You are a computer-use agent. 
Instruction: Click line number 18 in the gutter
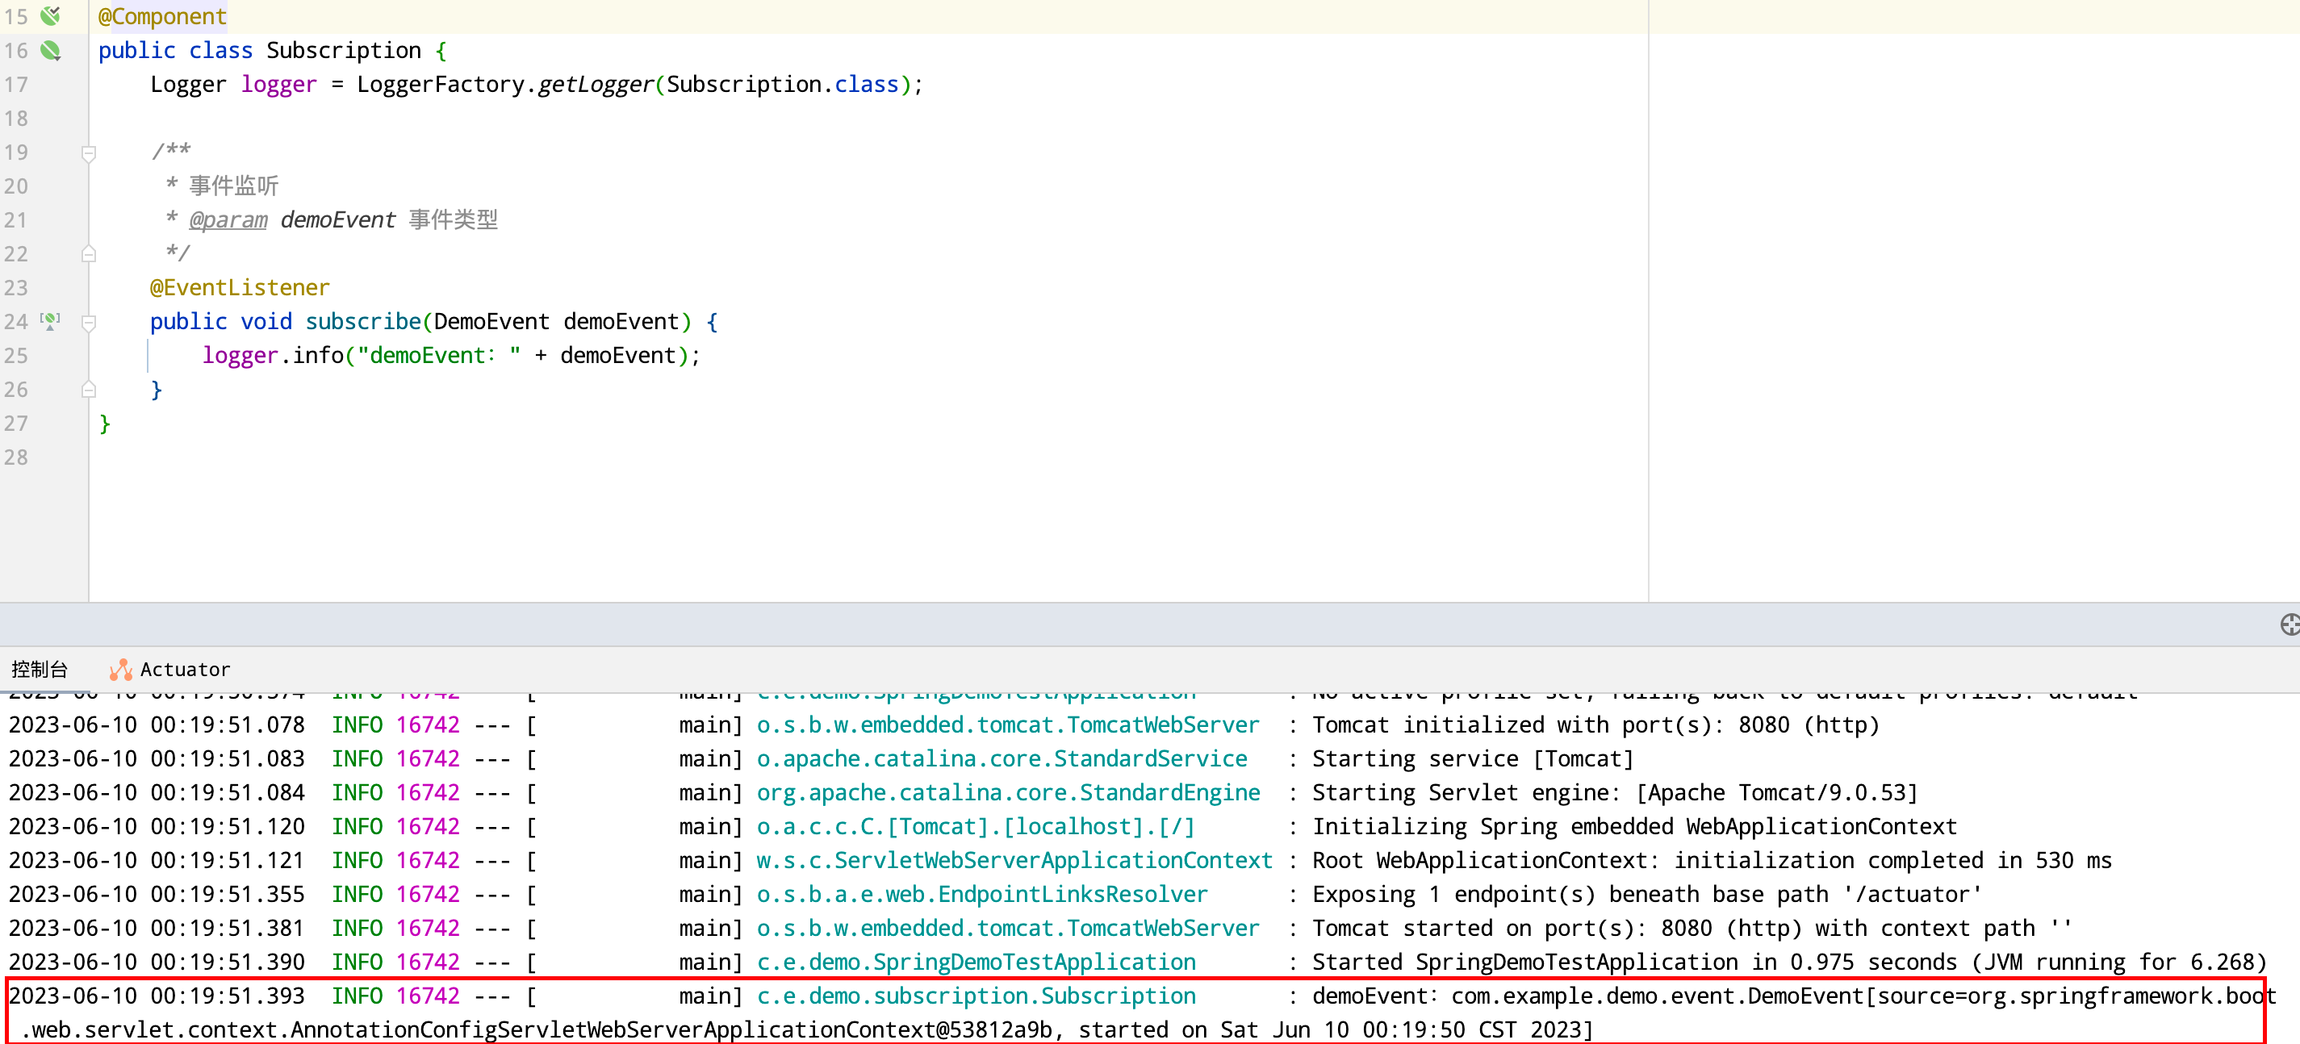tap(16, 118)
